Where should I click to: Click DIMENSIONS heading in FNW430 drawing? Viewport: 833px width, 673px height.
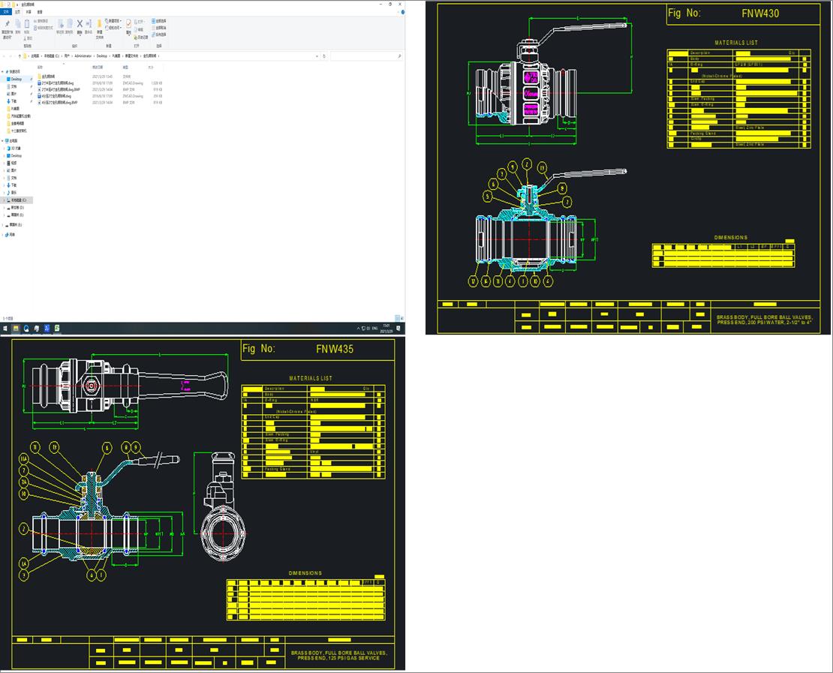730,237
